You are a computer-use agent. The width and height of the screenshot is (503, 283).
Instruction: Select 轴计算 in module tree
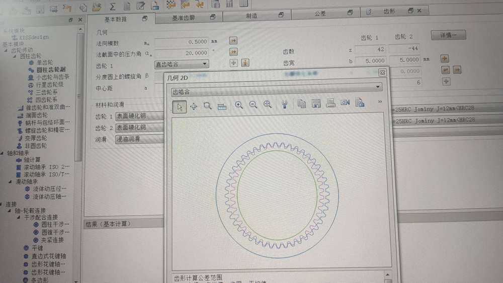[32, 160]
